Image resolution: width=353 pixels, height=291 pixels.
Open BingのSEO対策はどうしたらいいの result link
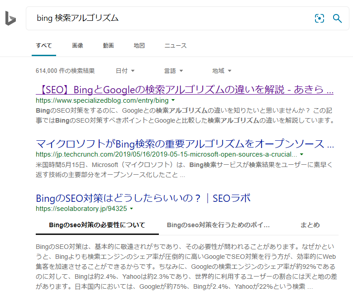(143, 198)
